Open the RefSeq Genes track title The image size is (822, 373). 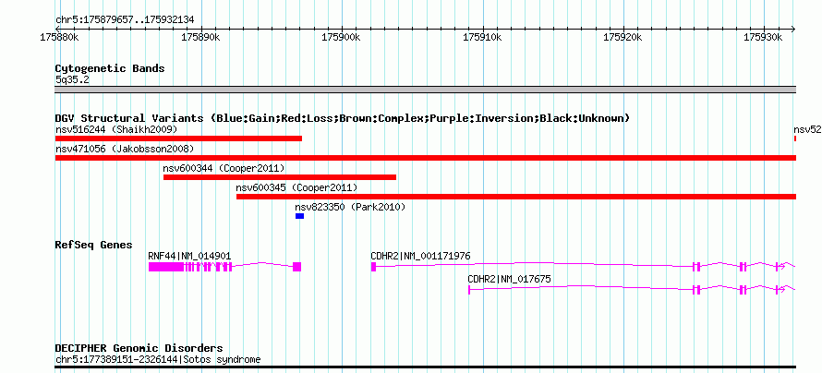pos(94,245)
